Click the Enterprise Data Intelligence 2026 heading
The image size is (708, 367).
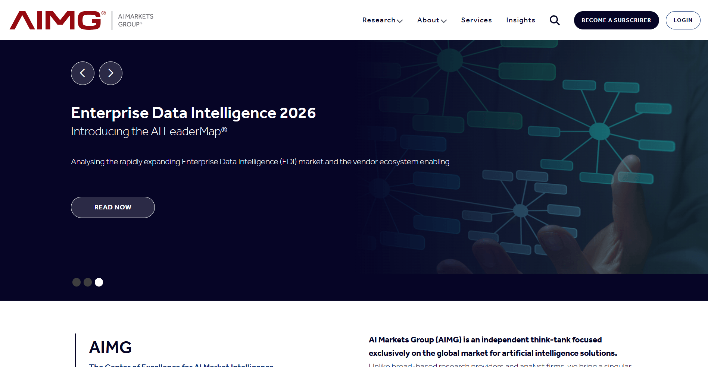pyautogui.click(x=193, y=113)
